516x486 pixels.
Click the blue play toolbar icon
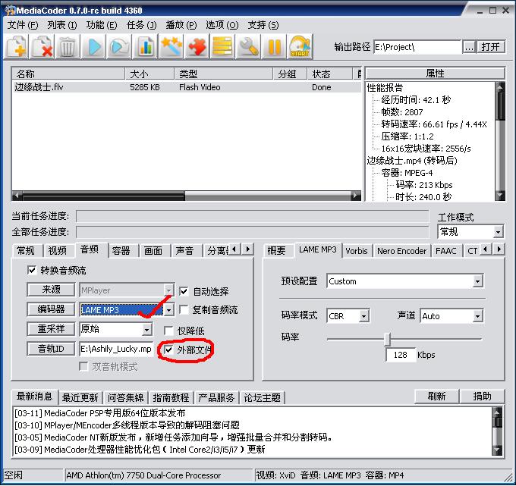coord(94,46)
